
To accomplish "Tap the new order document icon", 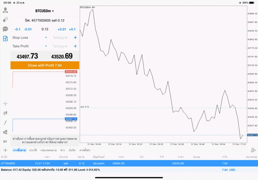I will pyautogui.click(x=5, y=39).
